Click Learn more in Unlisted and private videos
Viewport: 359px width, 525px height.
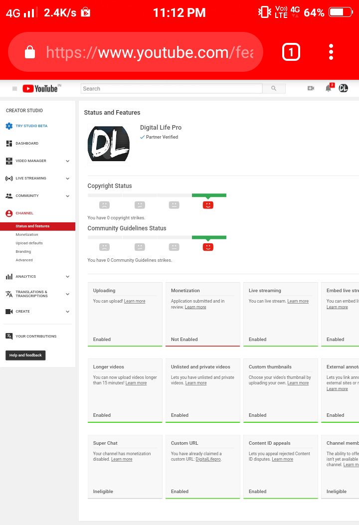[x=196, y=383]
